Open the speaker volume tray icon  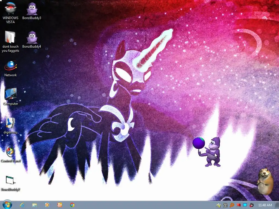coord(251,205)
